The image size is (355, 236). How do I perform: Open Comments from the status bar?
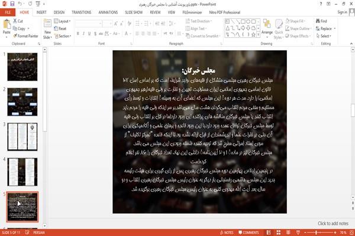point(248,232)
